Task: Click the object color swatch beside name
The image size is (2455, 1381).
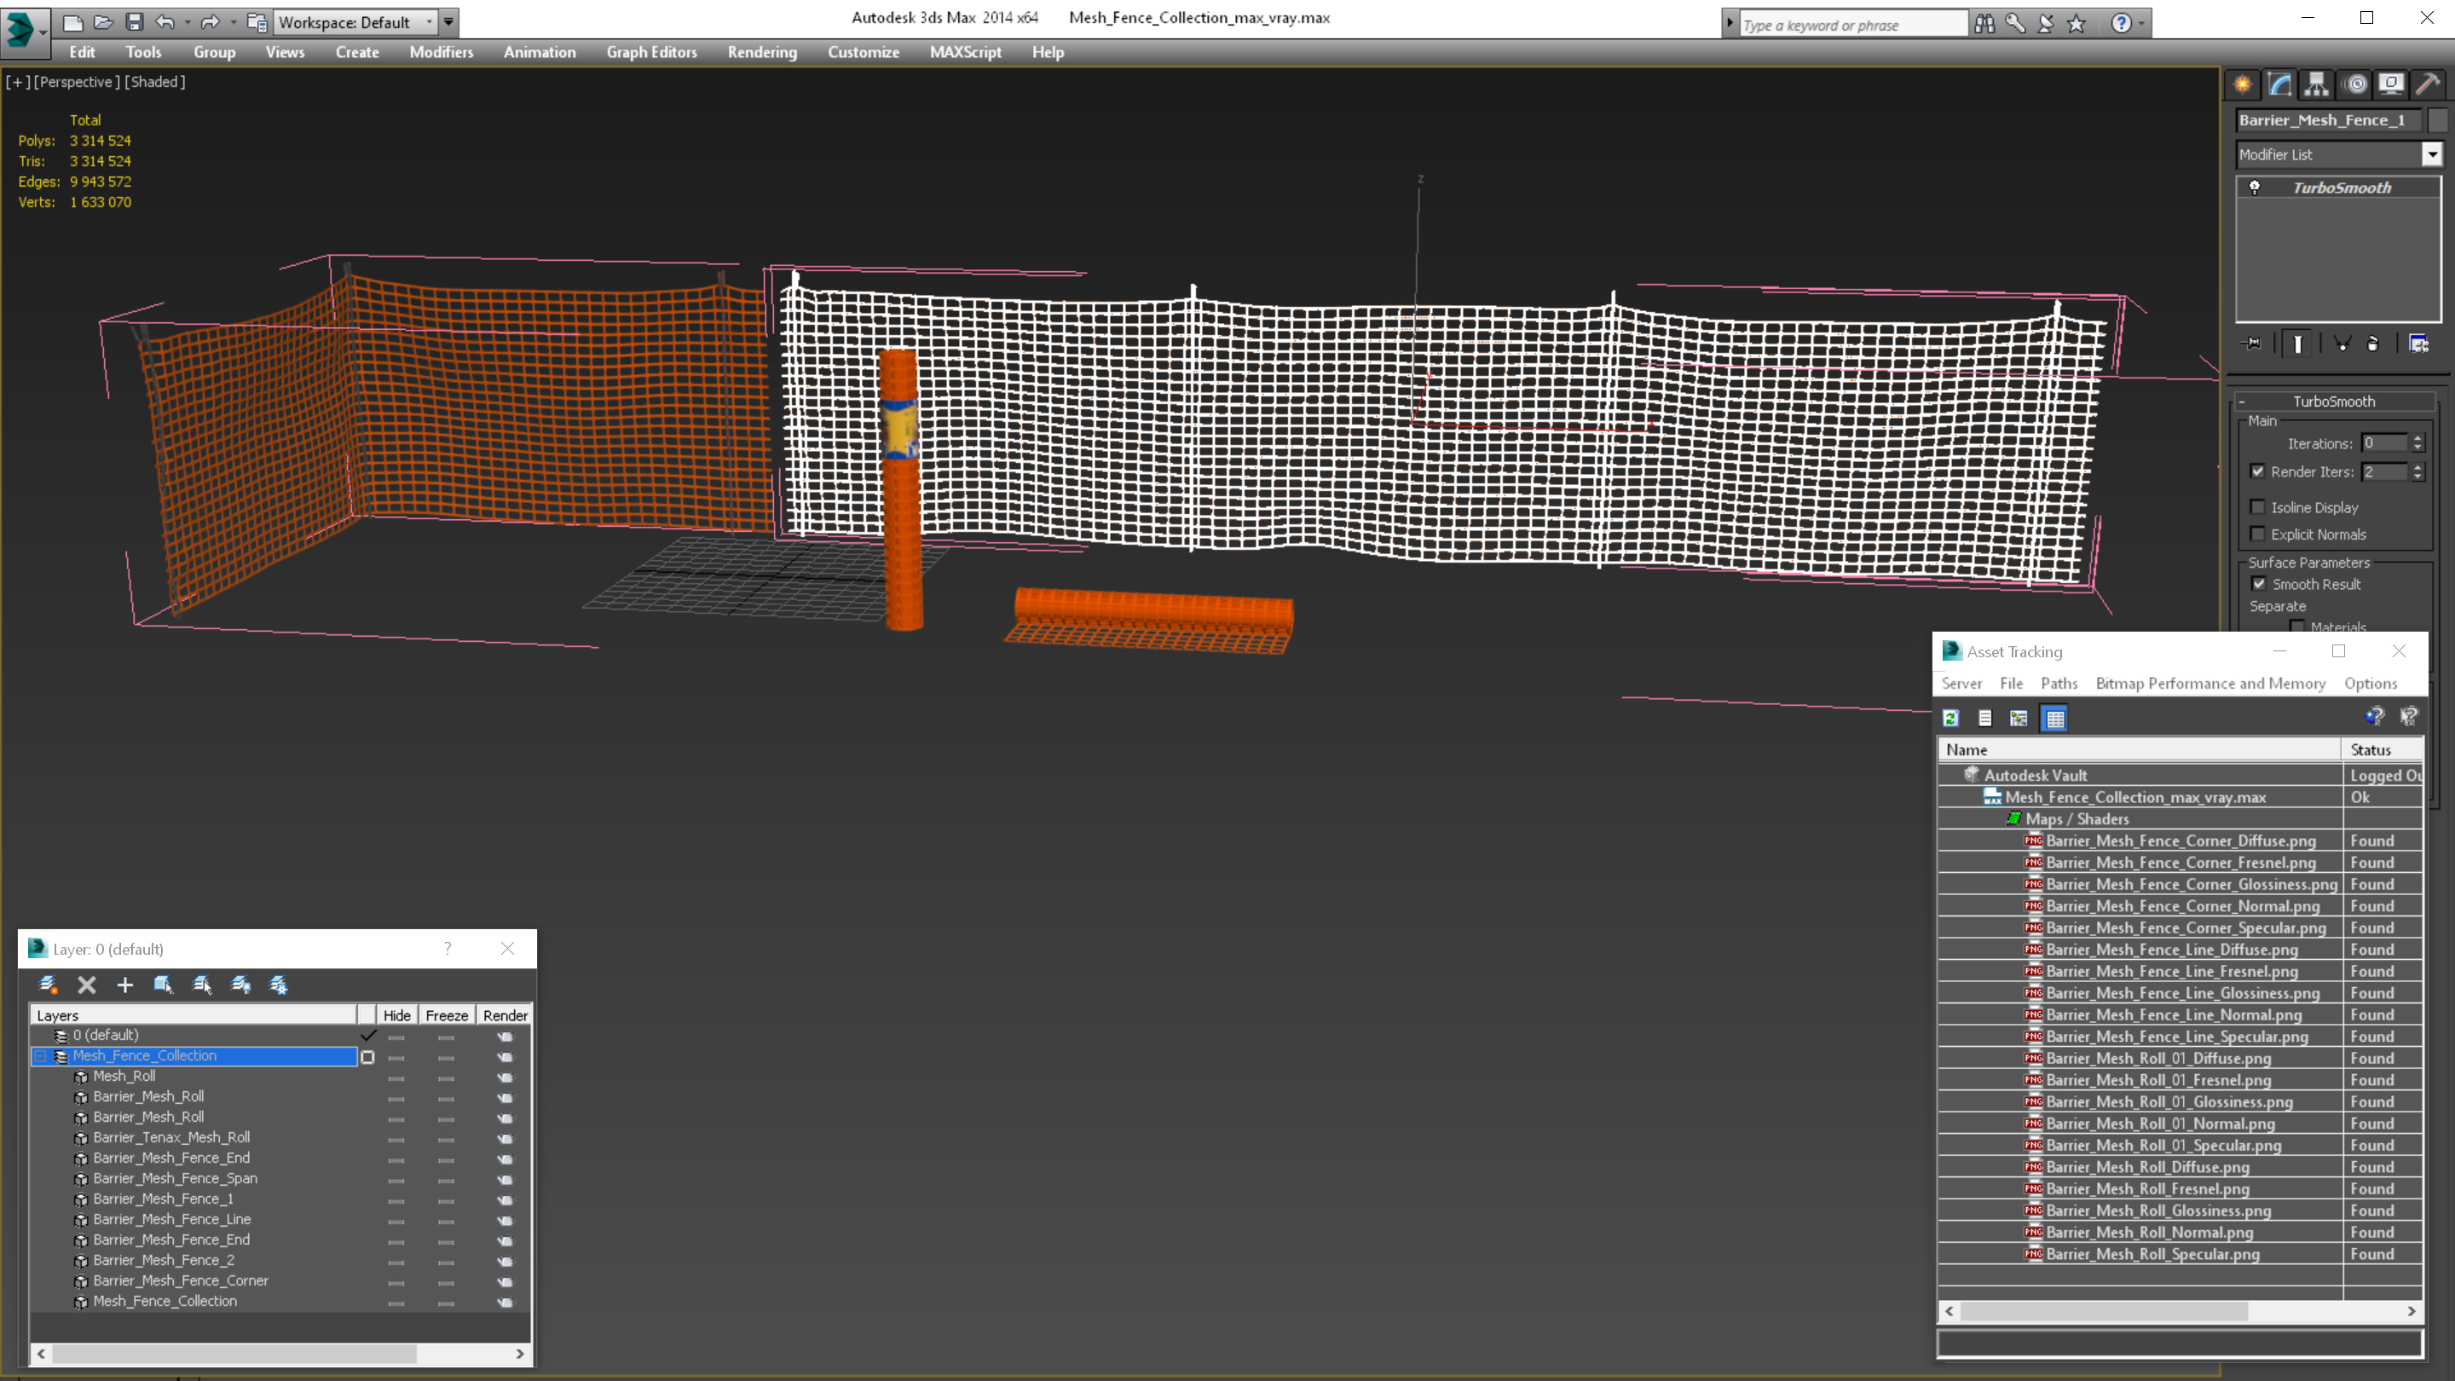Action: point(2438,120)
